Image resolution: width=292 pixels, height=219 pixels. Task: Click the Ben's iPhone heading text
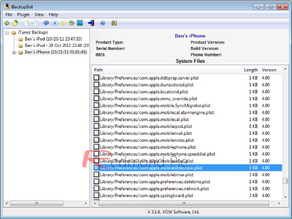click(190, 36)
